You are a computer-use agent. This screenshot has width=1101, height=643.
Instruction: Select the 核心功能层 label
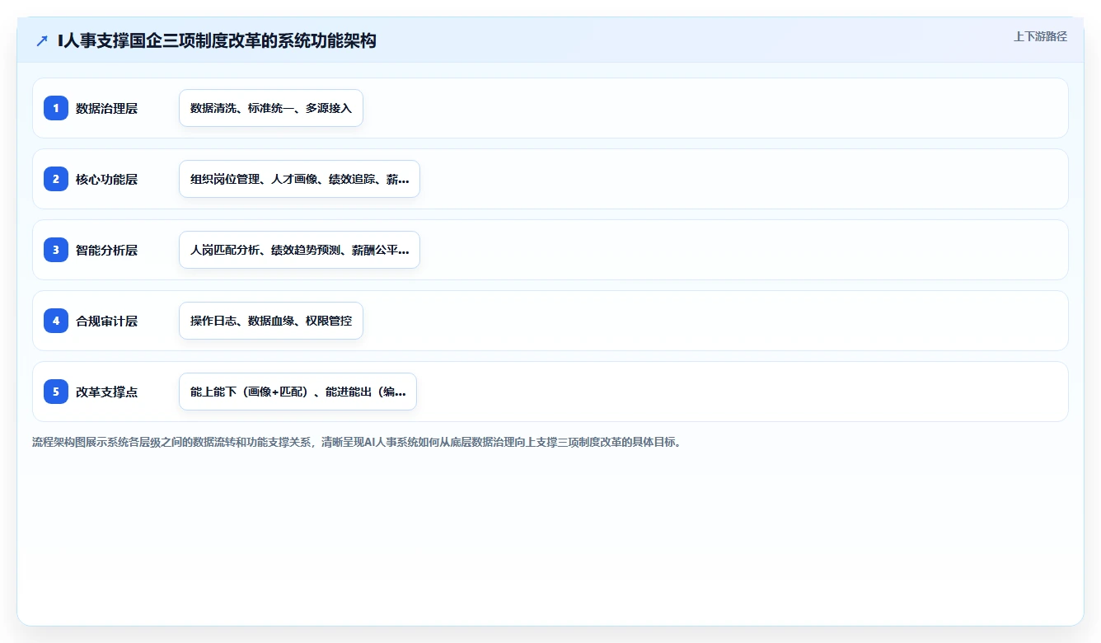point(106,179)
